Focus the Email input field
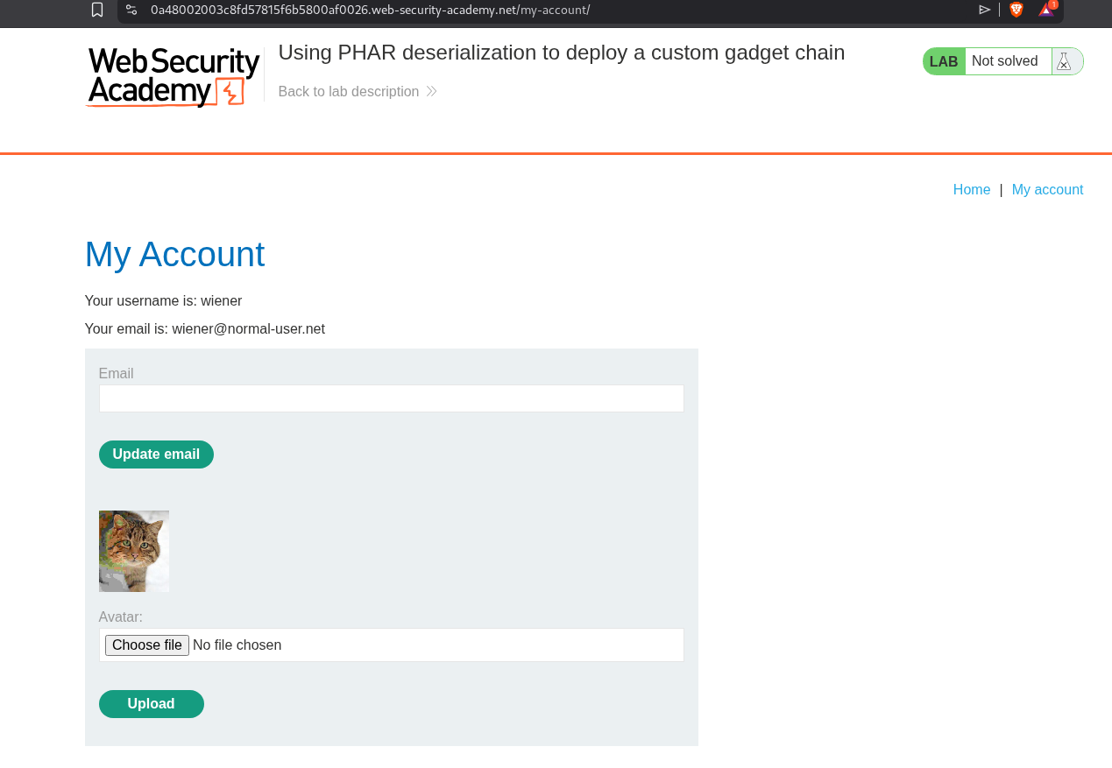 [x=391, y=398]
